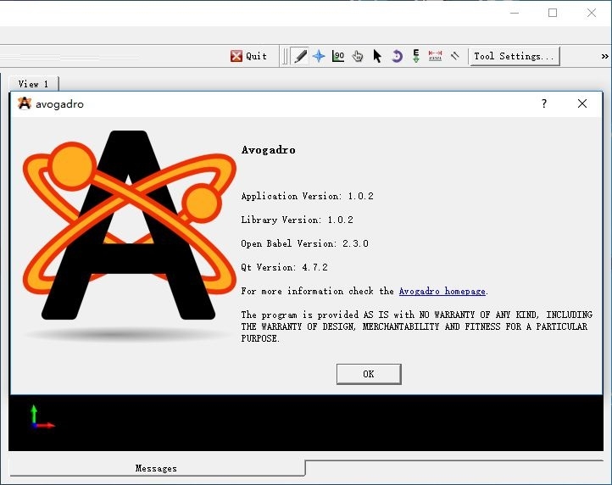Minimize the main Avogadro window

[515, 13]
